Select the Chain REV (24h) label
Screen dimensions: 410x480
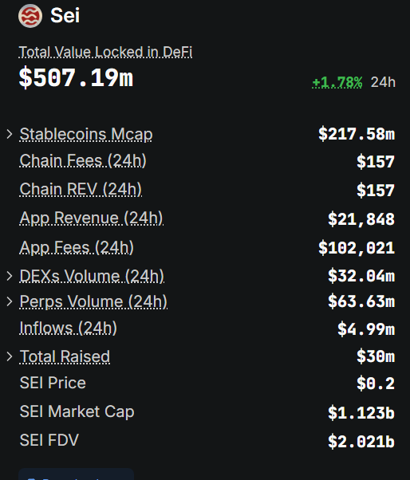click(x=81, y=189)
